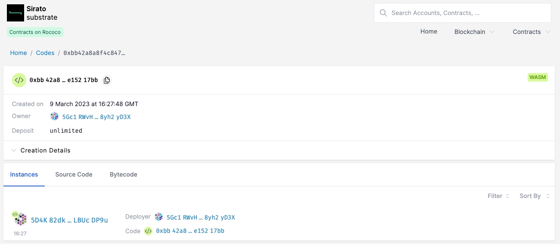
Task: Go to Home in the navigation menu
Action: pyautogui.click(x=429, y=31)
